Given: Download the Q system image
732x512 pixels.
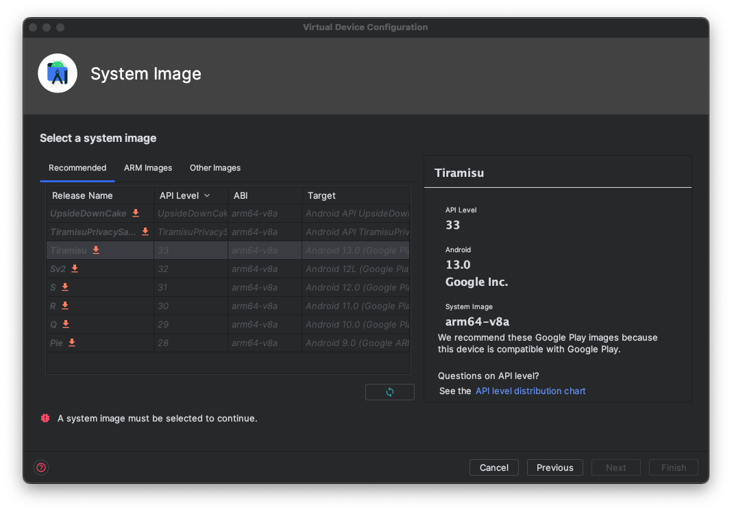Looking at the screenshot, I should pyautogui.click(x=66, y=324).
